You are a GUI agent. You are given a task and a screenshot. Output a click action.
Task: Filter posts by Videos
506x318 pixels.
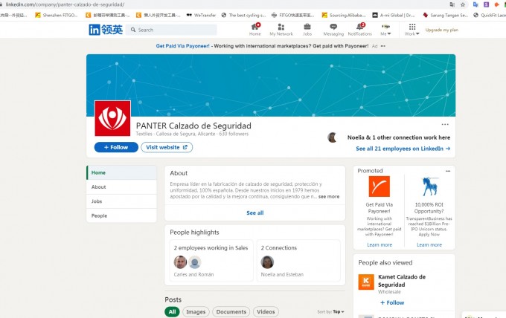click(x=266, y=311)
